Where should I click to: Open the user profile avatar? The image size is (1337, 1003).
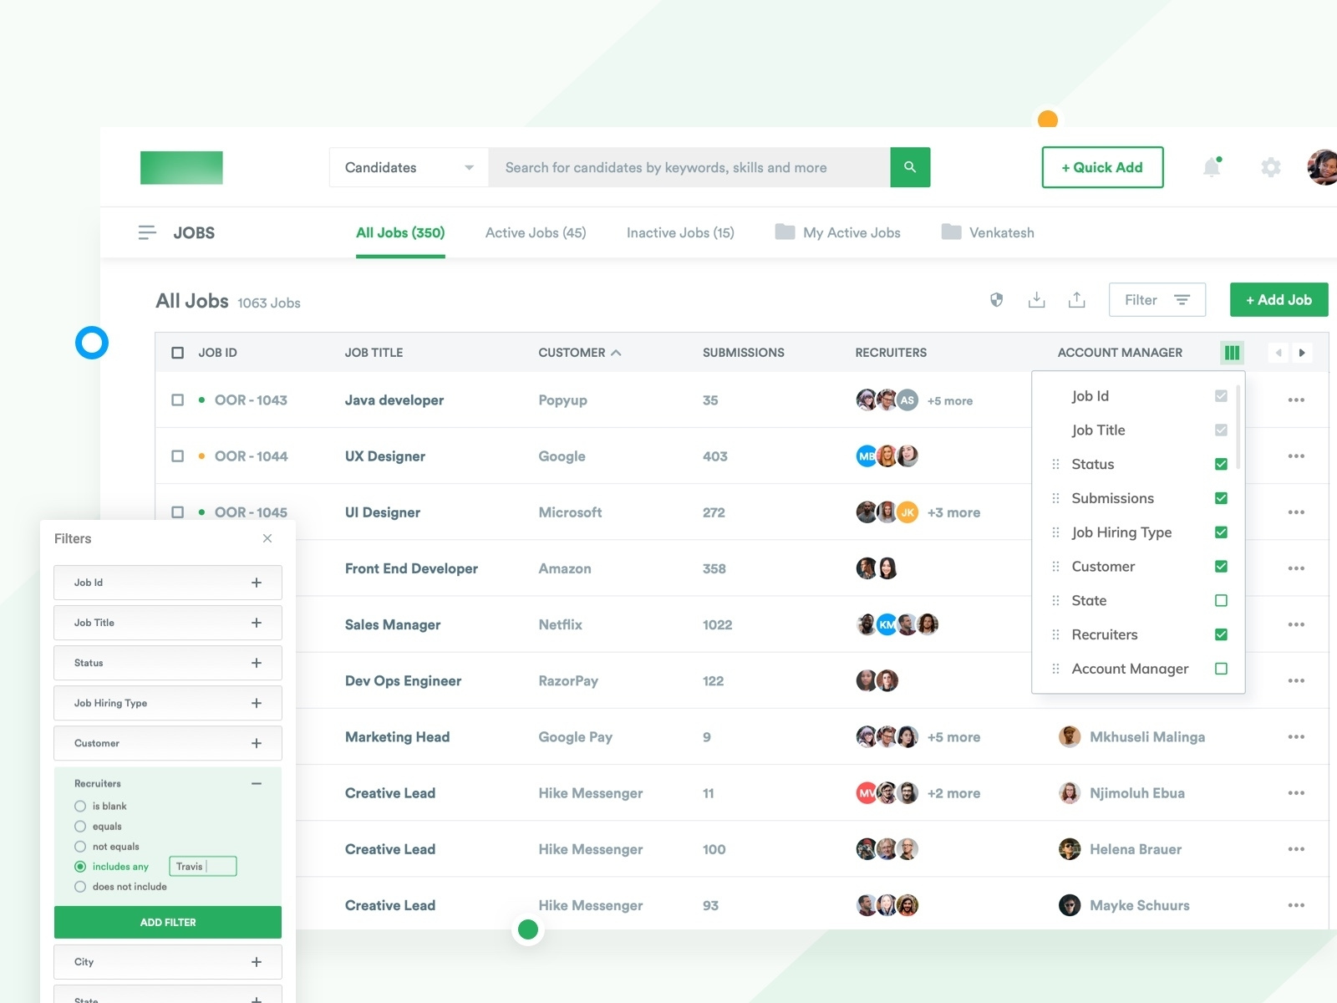pyautogui.click(x=1323, y=167)
